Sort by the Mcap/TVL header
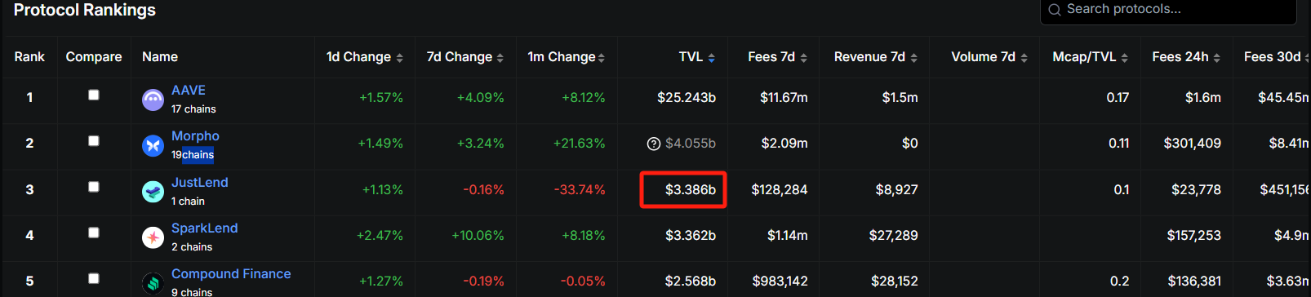This screenshot has height=297, width=1311. click(1091, 57)
